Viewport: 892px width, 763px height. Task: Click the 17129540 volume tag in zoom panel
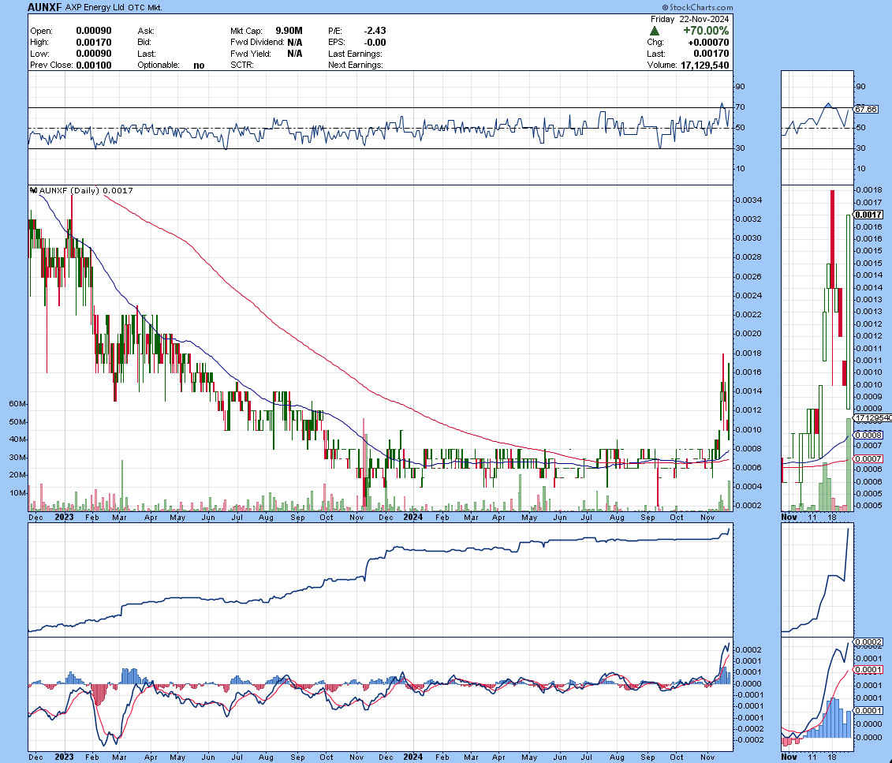pos(873,417)
